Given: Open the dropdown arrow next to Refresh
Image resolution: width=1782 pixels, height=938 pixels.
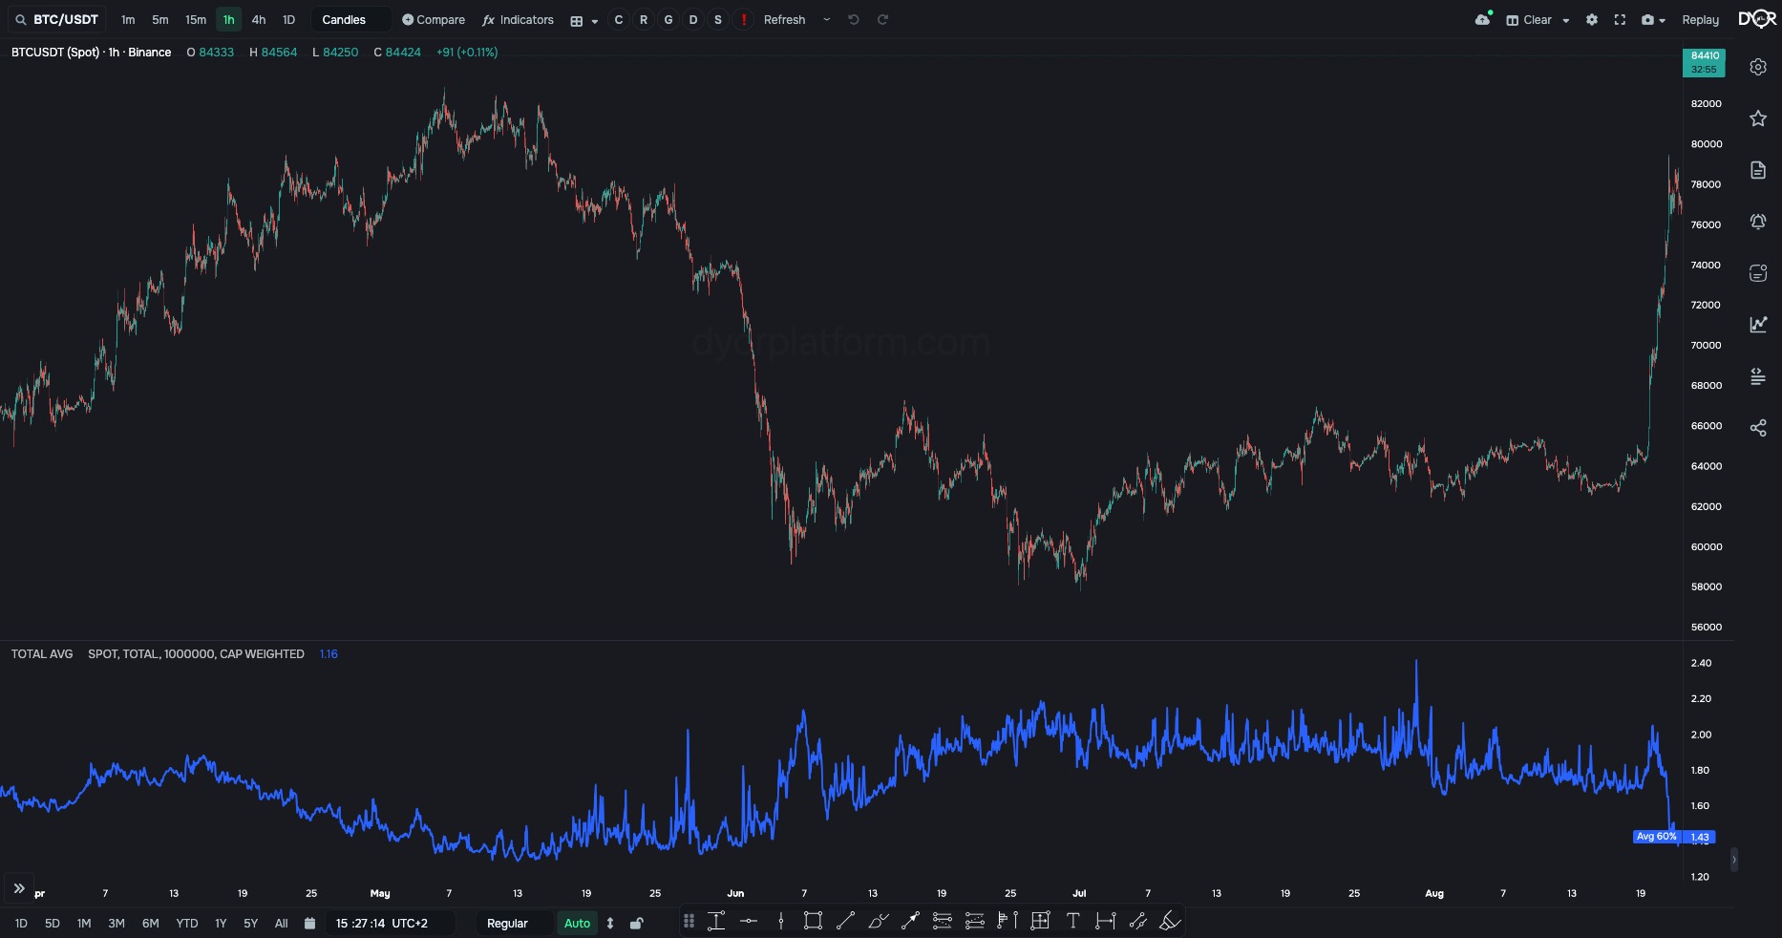Looking at the screenshot, I should pos(826,19).
